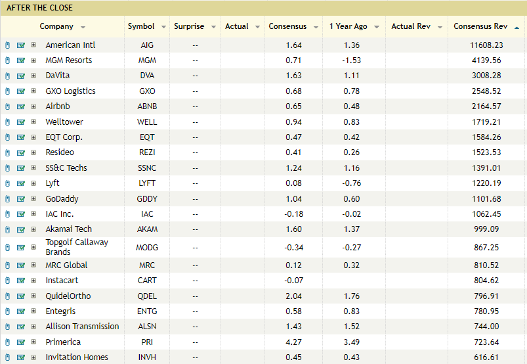The height and width of the screenshot is (364, 527).
Task: Open phone icon in Primerica row
Action: coord(8,342)
